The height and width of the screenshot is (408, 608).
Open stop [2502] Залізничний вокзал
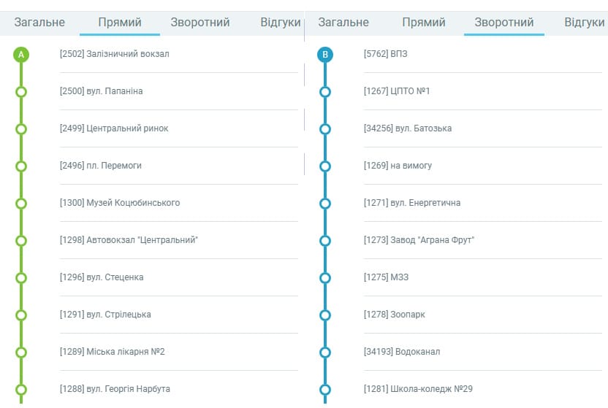115,54
